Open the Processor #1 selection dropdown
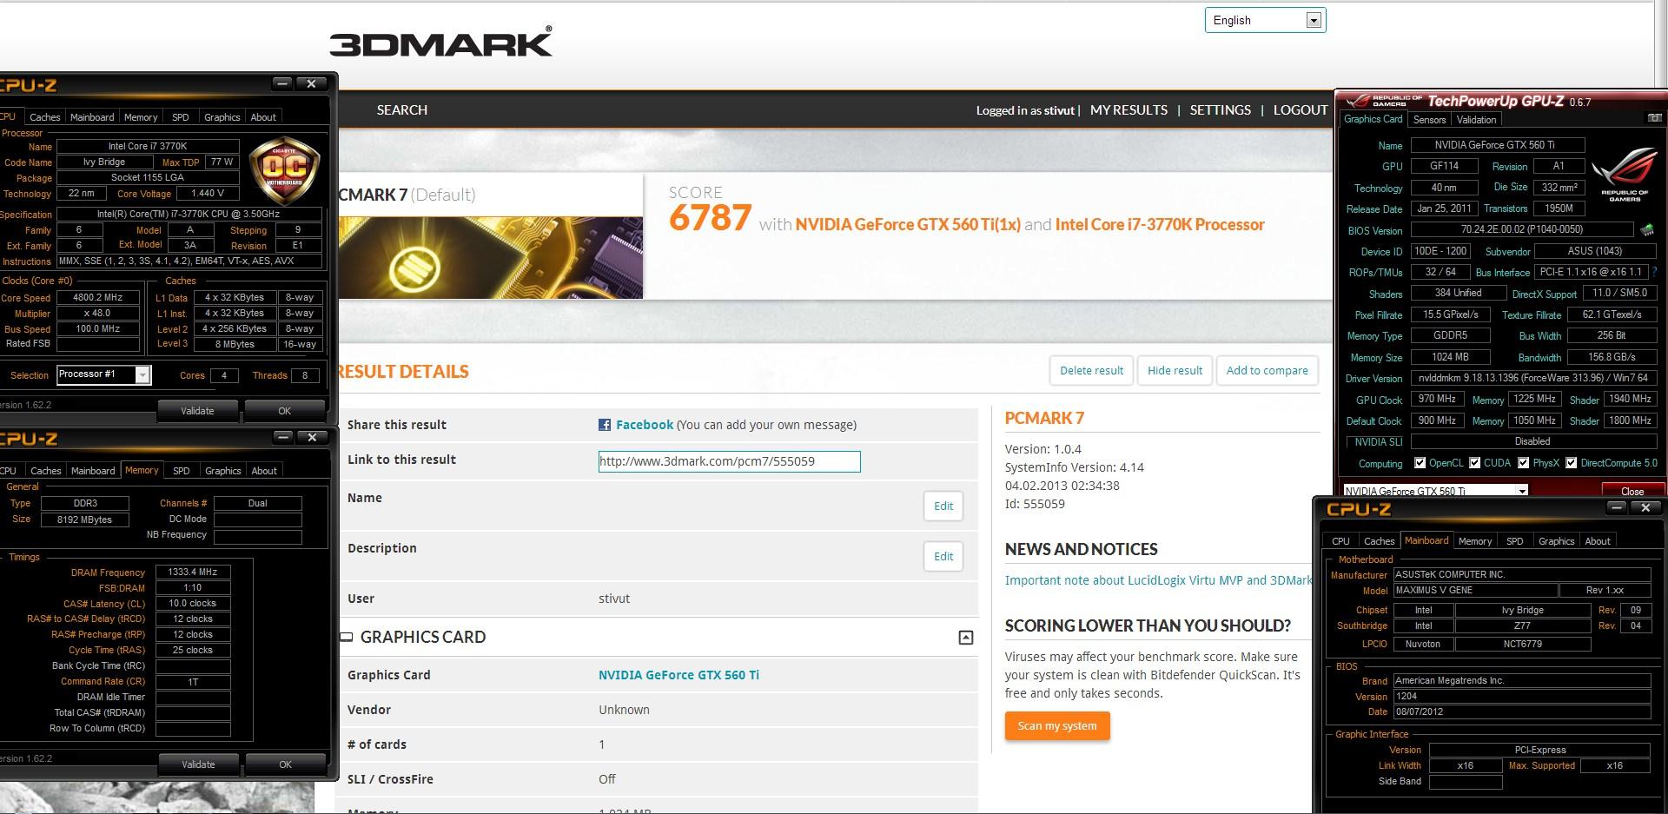 [103, 374]
